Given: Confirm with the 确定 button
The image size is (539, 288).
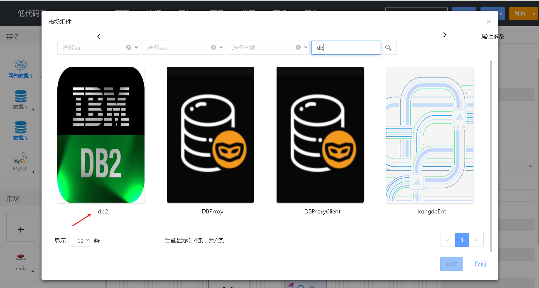Looking at the screenshot, I should point(451,264).
